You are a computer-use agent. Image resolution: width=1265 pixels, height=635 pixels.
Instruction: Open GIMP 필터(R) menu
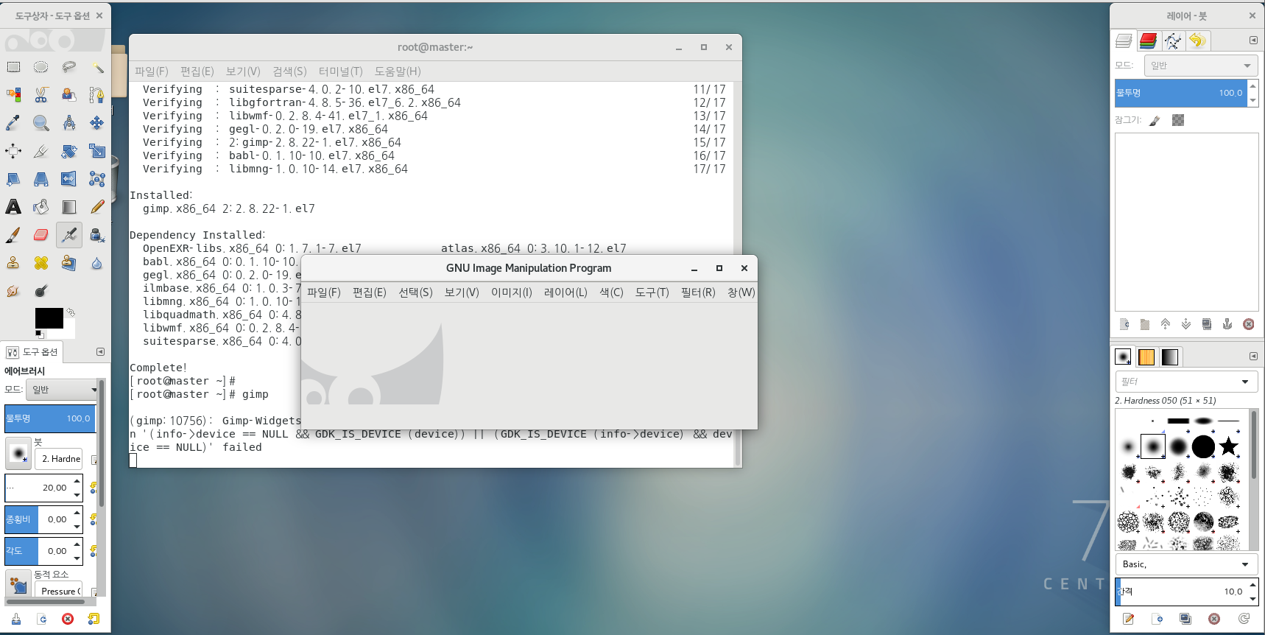point(698,292)
